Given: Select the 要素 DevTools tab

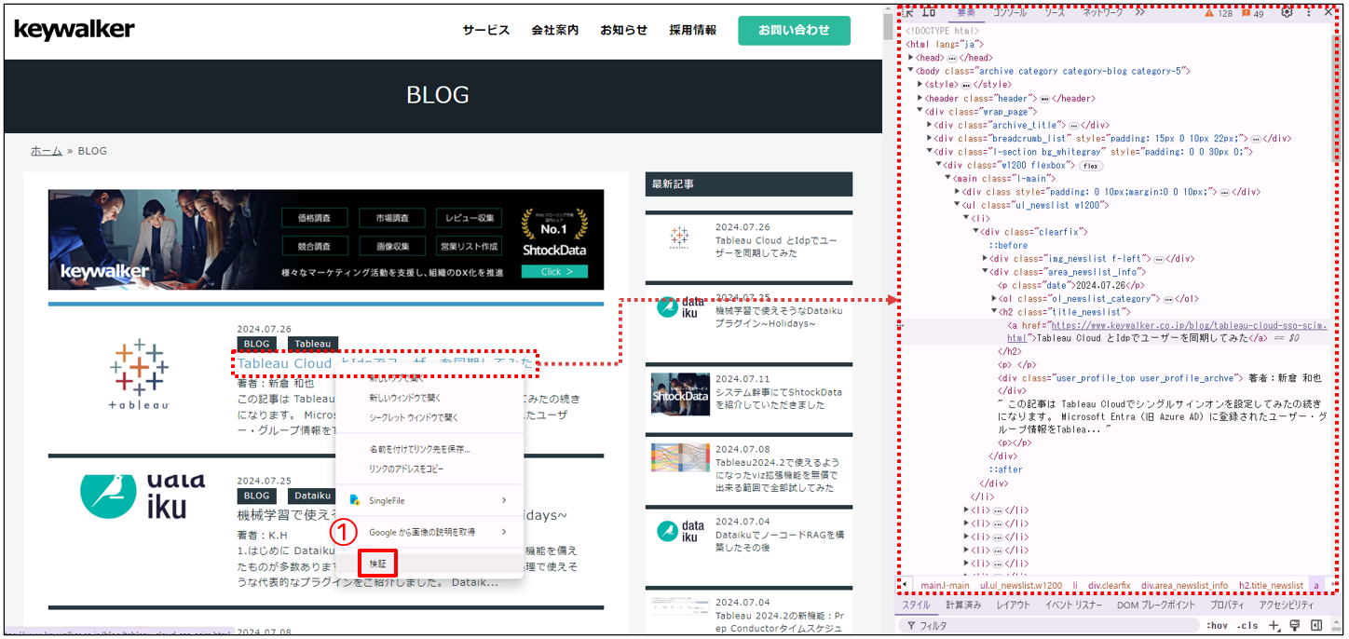Looking at the screenshot, I should point(966,12).
